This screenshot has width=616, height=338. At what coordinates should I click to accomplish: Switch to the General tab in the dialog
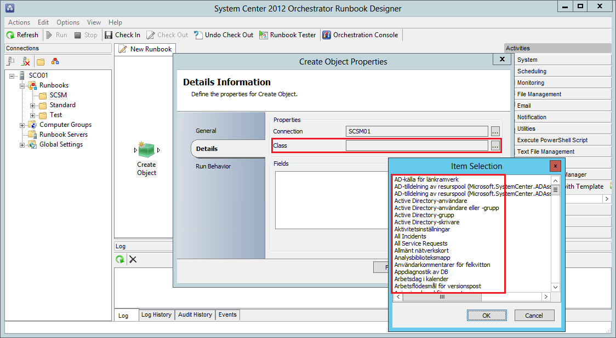(206, 131)
